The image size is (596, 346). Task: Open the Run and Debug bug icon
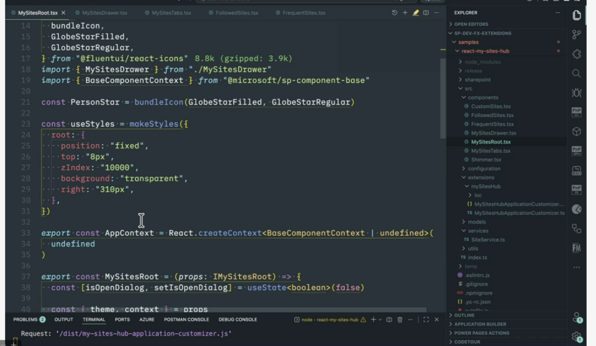[577, 93]
